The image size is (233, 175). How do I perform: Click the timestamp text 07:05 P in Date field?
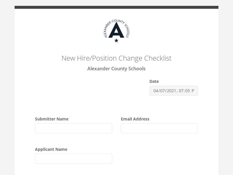tap(186, 91)
